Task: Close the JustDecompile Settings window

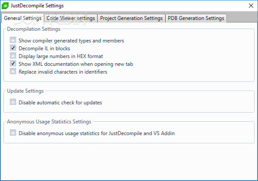Action: coord(251,6)
